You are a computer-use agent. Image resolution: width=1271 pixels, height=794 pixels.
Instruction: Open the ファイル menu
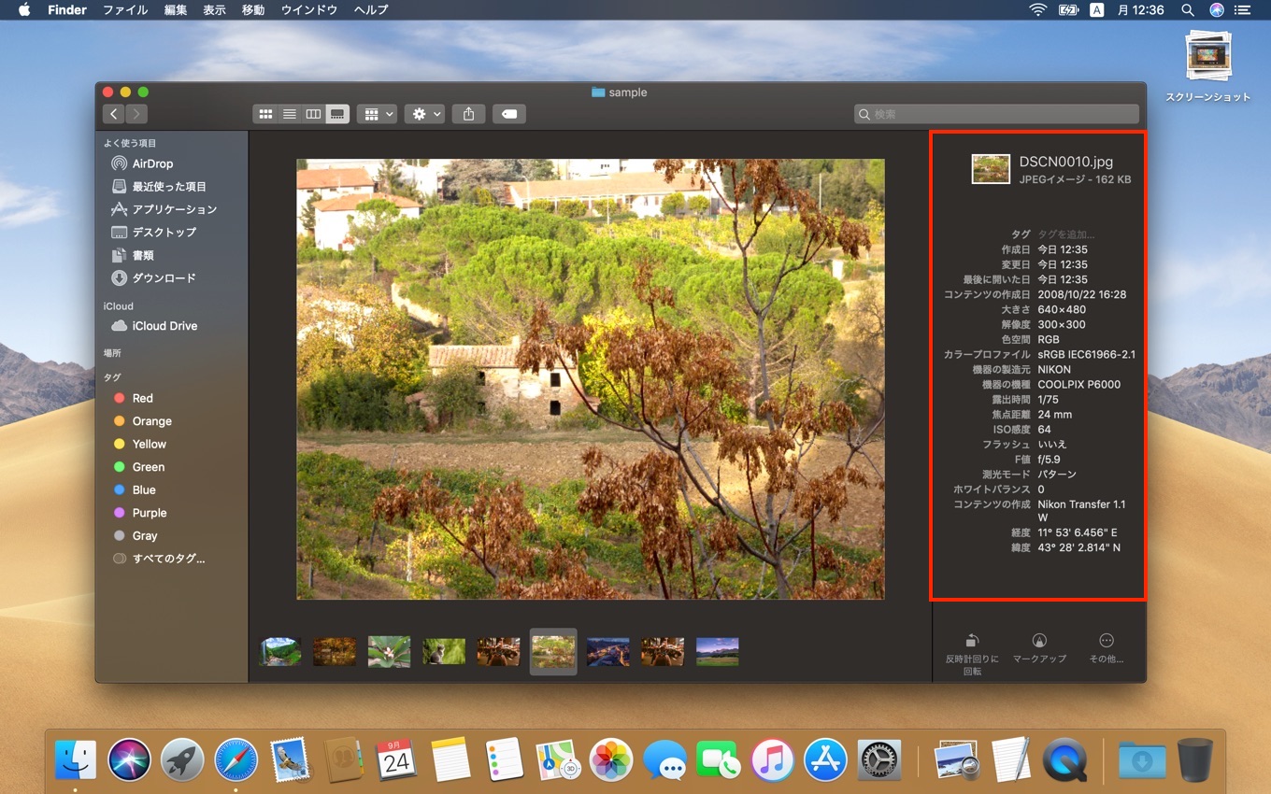(125, 9)
